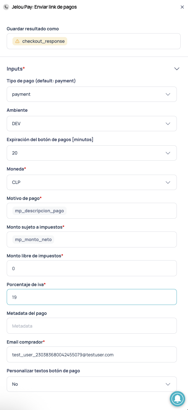188x410 pixels.
Task: Change Ambiente from DEV to another environment
Action: (x=92, y=124)
